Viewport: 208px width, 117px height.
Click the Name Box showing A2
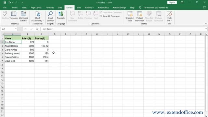click(x=8, y=29)
